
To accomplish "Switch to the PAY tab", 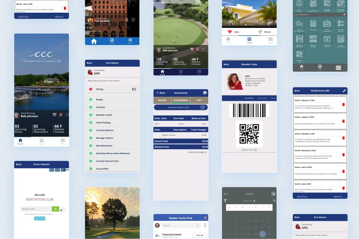I will tap(199, 100).
